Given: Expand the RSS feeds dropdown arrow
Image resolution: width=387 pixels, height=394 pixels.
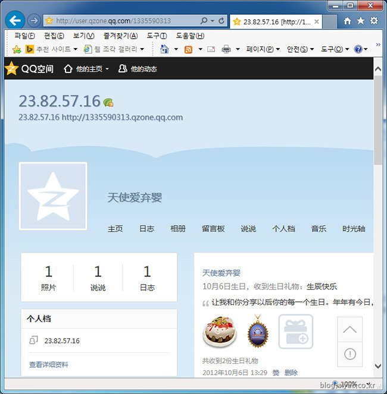Looking at the screenshot, I should (x=200, y=49).
